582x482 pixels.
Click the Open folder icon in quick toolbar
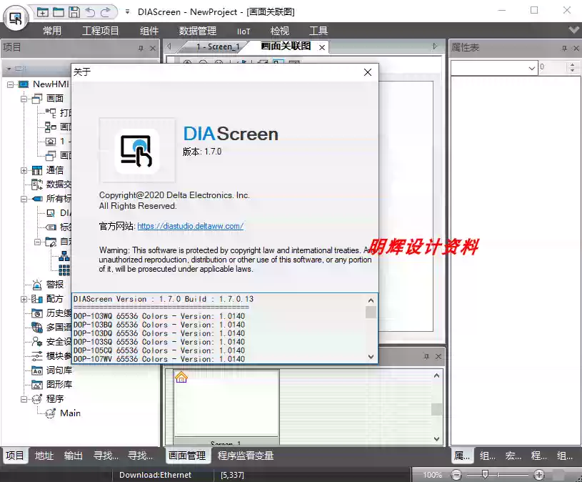[59, 12]
